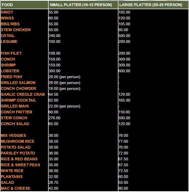The image size is (189, 192).
Task: Click the SHRIMP food name
Action: click(x=8, y=65)
